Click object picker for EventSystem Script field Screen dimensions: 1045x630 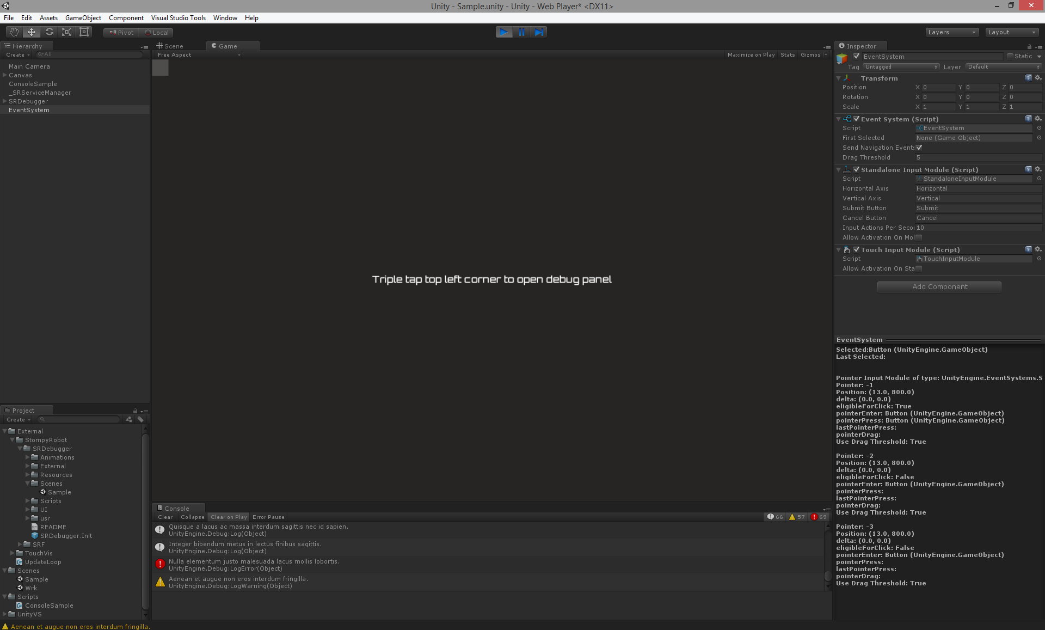pyautogui.click(x=1038, y=128)
